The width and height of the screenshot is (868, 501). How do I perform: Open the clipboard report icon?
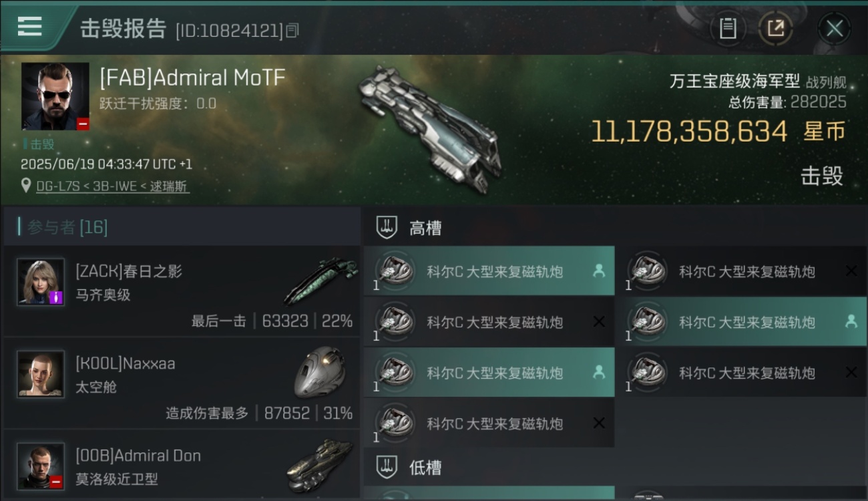click(728, 28)
